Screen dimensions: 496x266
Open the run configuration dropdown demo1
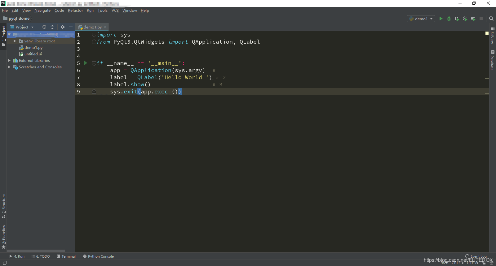[421, 19]
